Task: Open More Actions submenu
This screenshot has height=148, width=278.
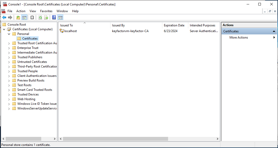Action: [x=239, y=38]
